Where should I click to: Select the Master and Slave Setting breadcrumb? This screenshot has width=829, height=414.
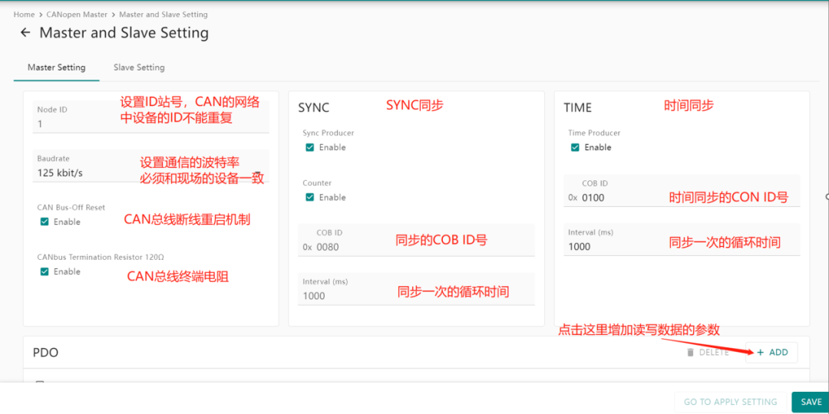(163, 15)
